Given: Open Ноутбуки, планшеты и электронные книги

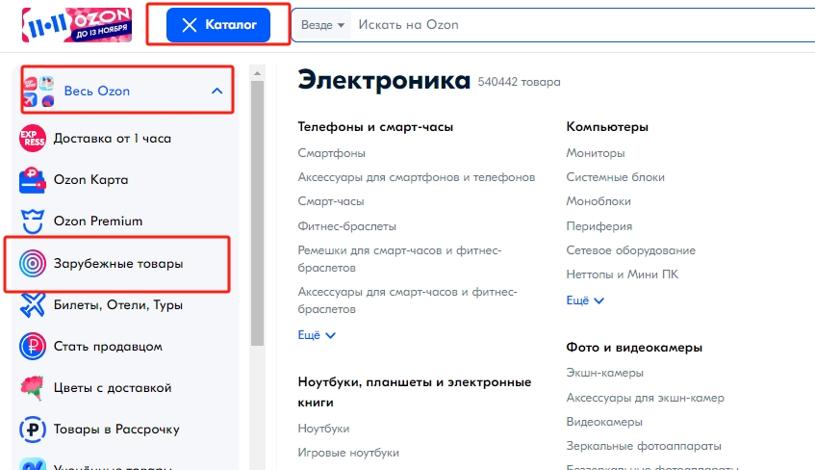Looking at the screenshot, I should click(415, 392).
